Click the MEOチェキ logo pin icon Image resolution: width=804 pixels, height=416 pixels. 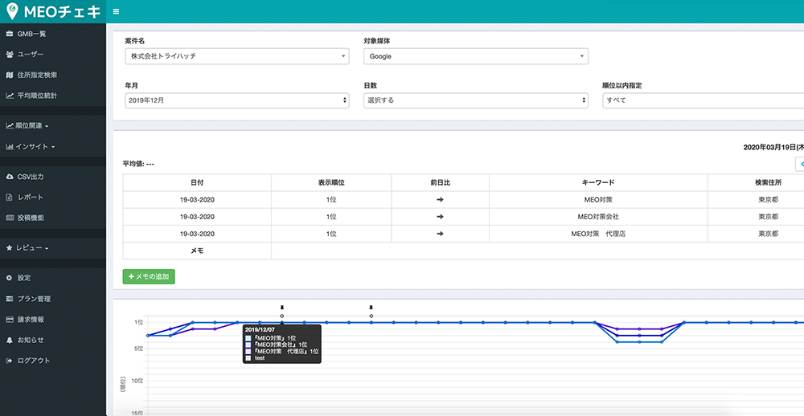[x=12, y=11]
